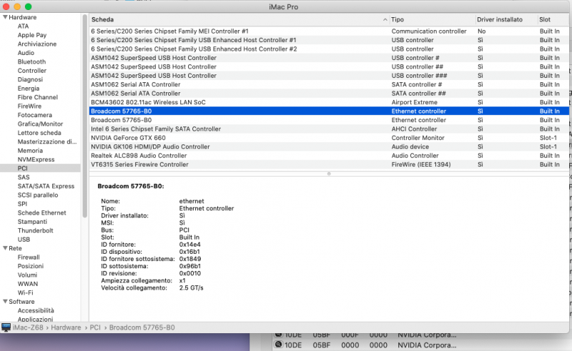Select Apple Pay in the sidebar
Image resolution: width=572 pixels, height=351 pixels.
click(32, 35)
